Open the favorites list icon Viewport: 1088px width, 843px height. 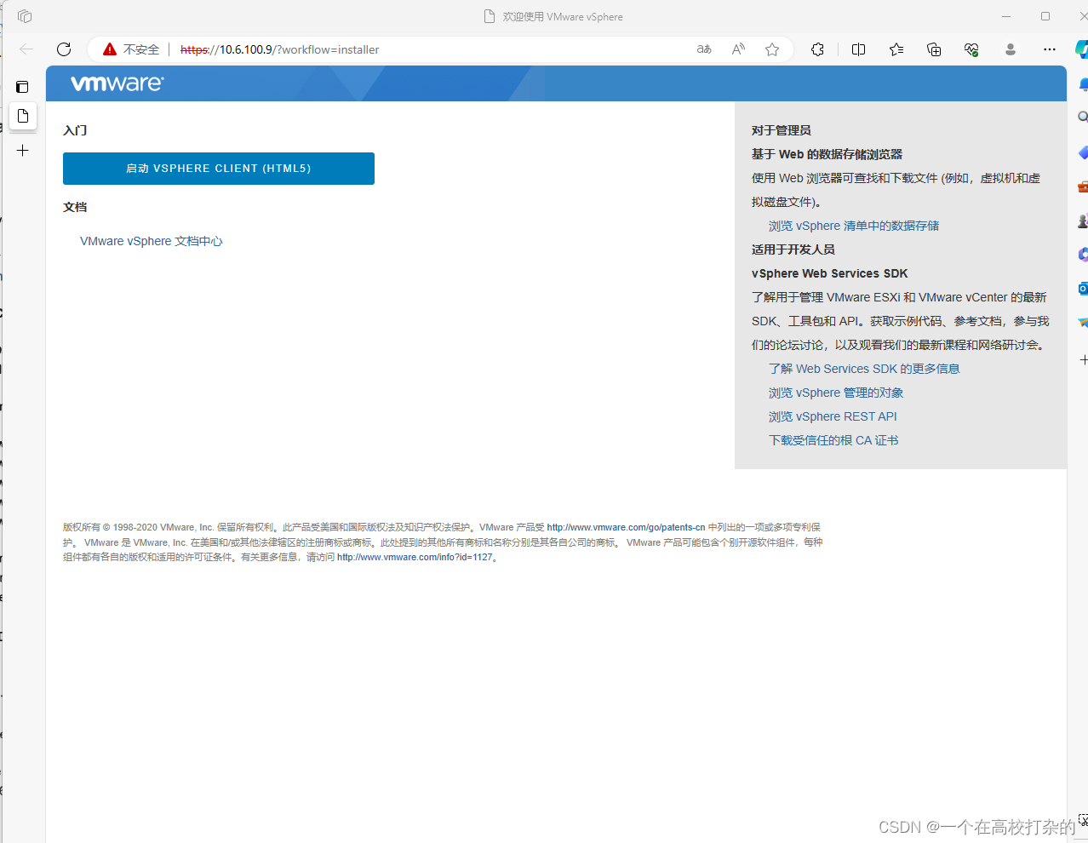(x=896, y=49)
